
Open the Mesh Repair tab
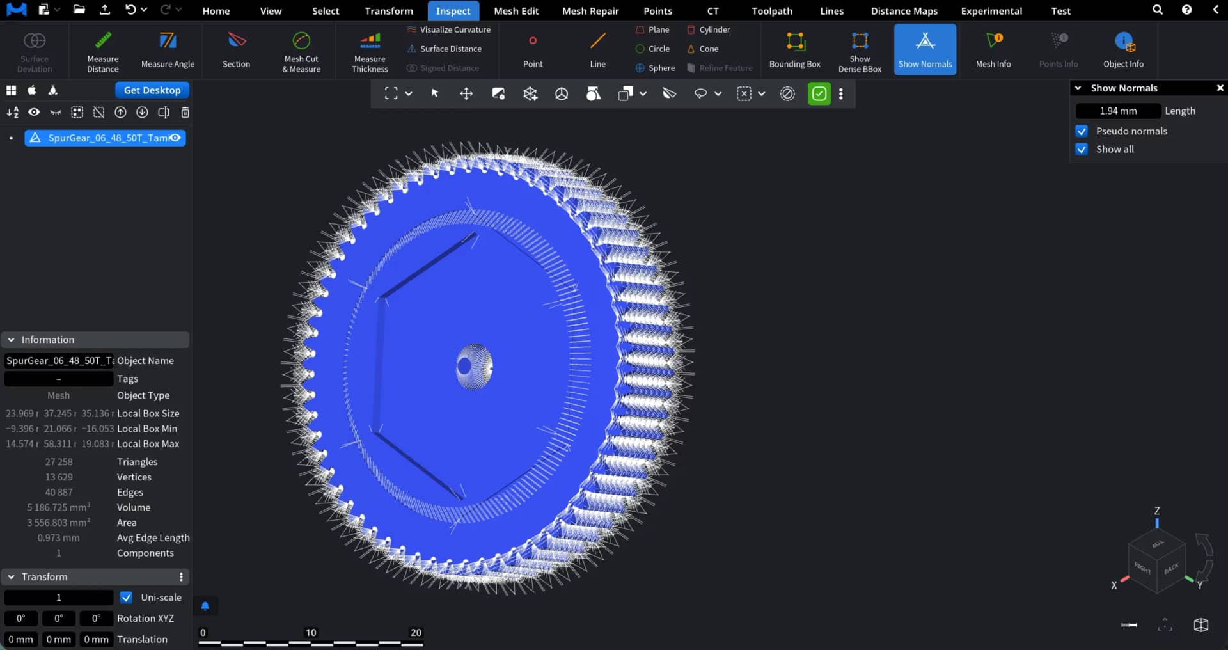point(590,11)
